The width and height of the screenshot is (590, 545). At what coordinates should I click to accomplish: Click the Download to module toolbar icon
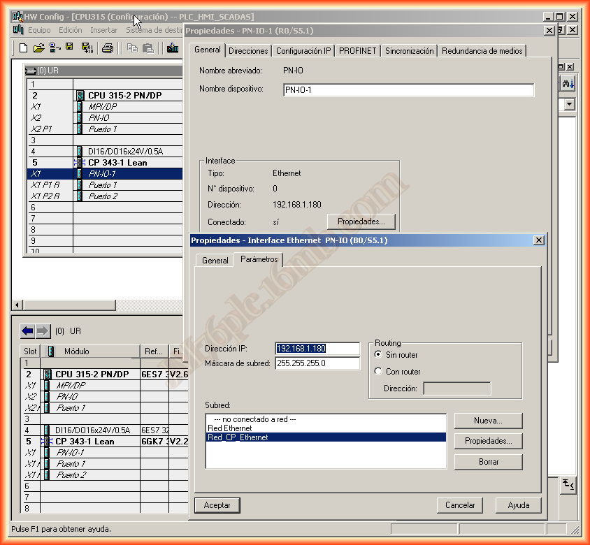[x=172, y=48]
